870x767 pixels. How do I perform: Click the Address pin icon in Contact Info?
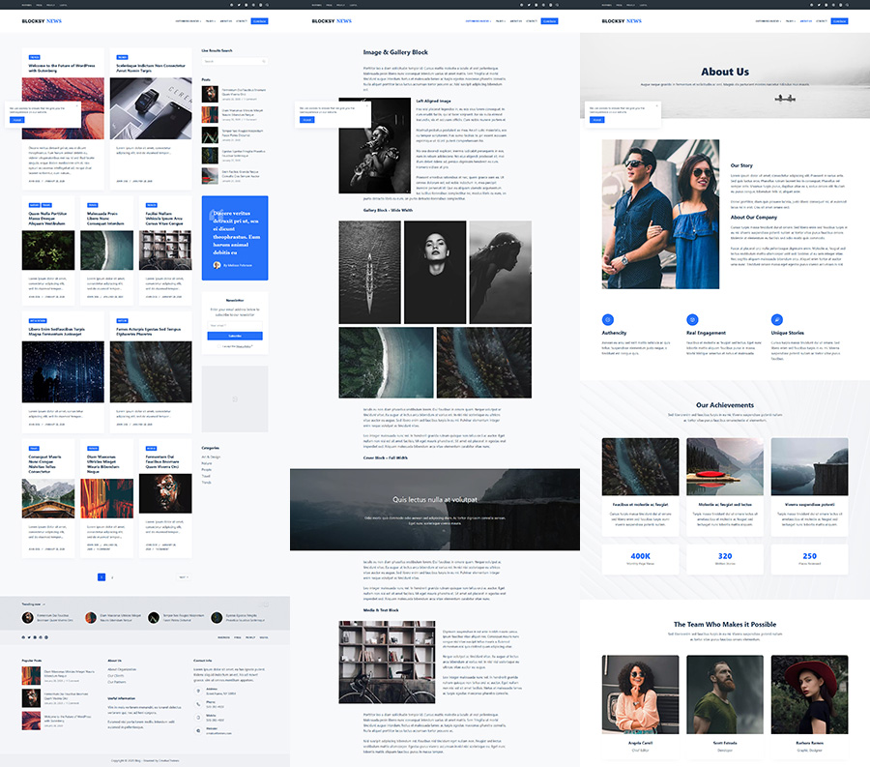(x=197, y=691)
